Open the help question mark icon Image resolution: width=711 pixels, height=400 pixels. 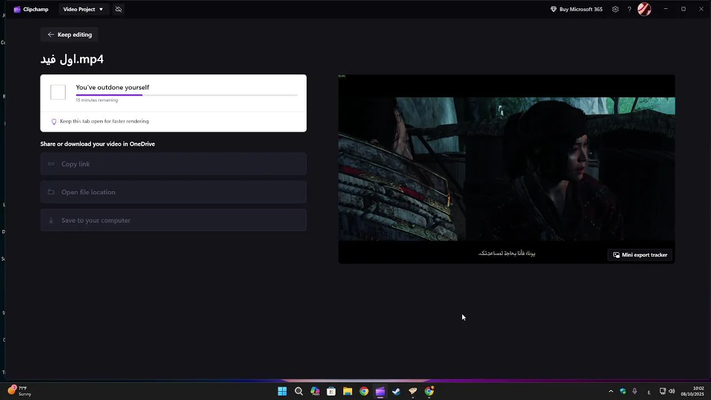tap(629, 9)
